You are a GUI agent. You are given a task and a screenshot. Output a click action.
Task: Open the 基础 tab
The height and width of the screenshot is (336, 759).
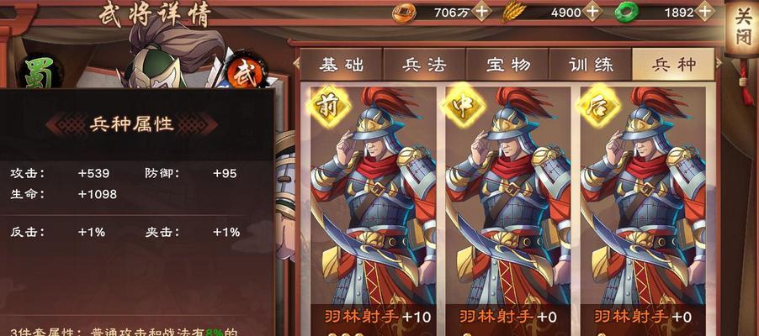pos(342,65)
